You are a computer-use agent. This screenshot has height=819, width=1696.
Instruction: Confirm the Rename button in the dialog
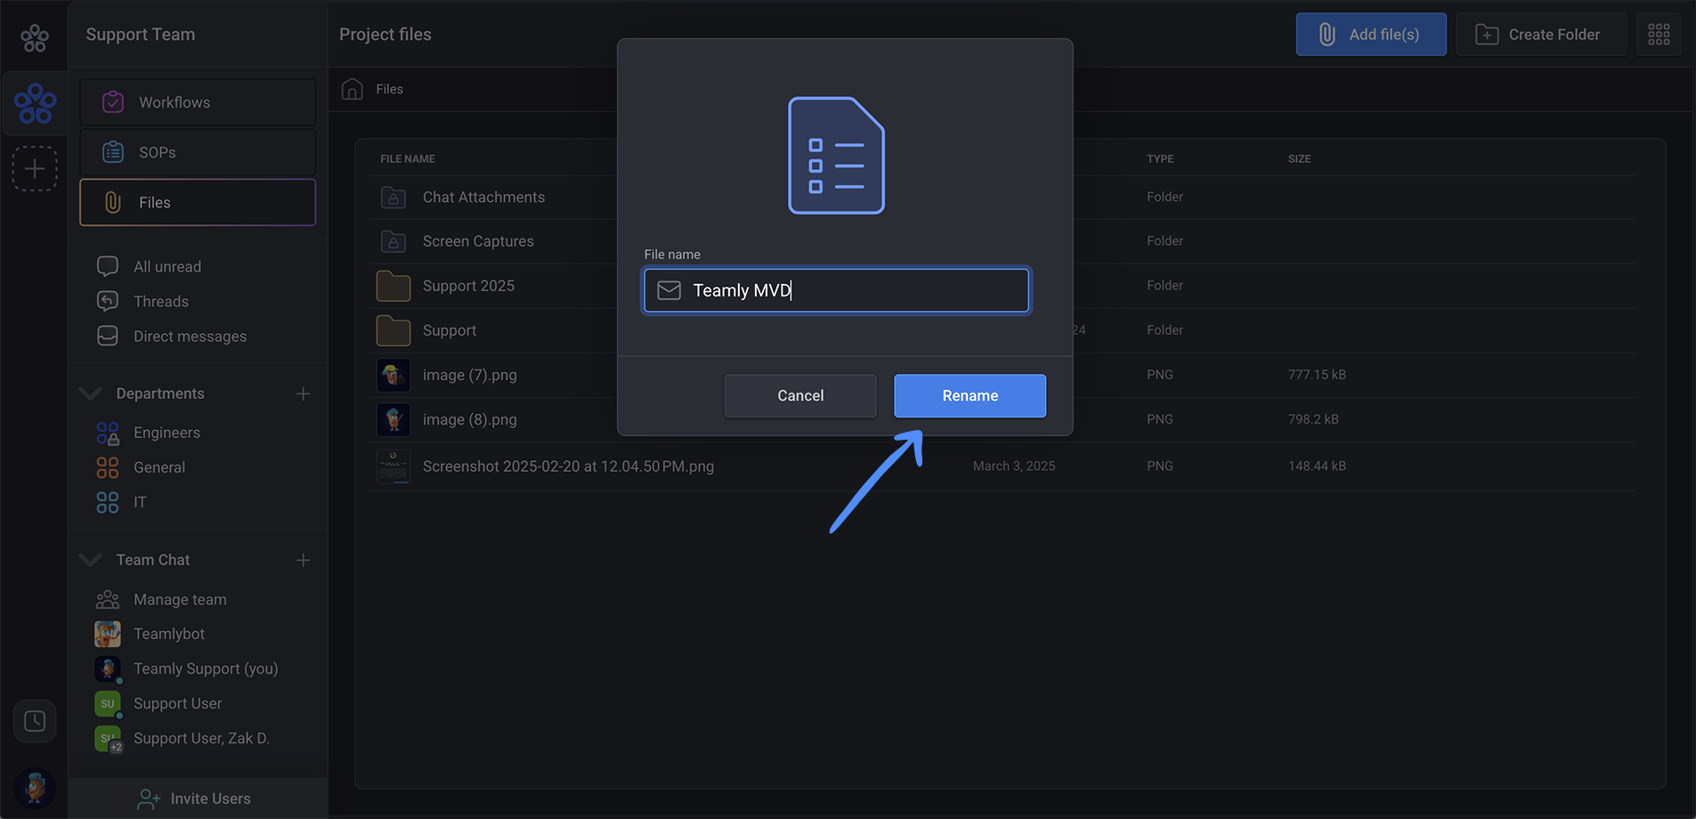point(970,395)
